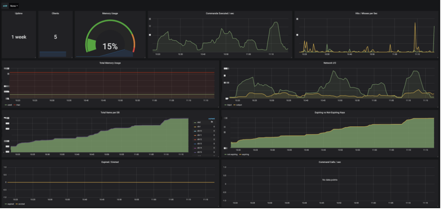This screenshot has width=441, height=209.
Task: Open Hits / Misses per Sec panel menu
Action: coord(366,13)
